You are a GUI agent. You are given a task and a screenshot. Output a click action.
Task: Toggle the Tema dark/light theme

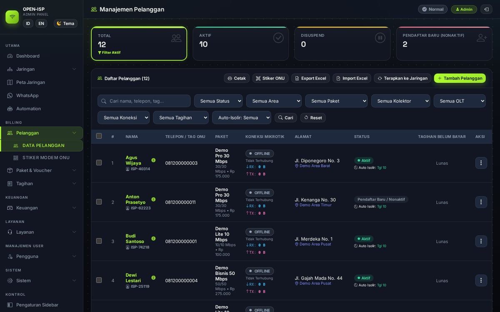coord(65,23)
